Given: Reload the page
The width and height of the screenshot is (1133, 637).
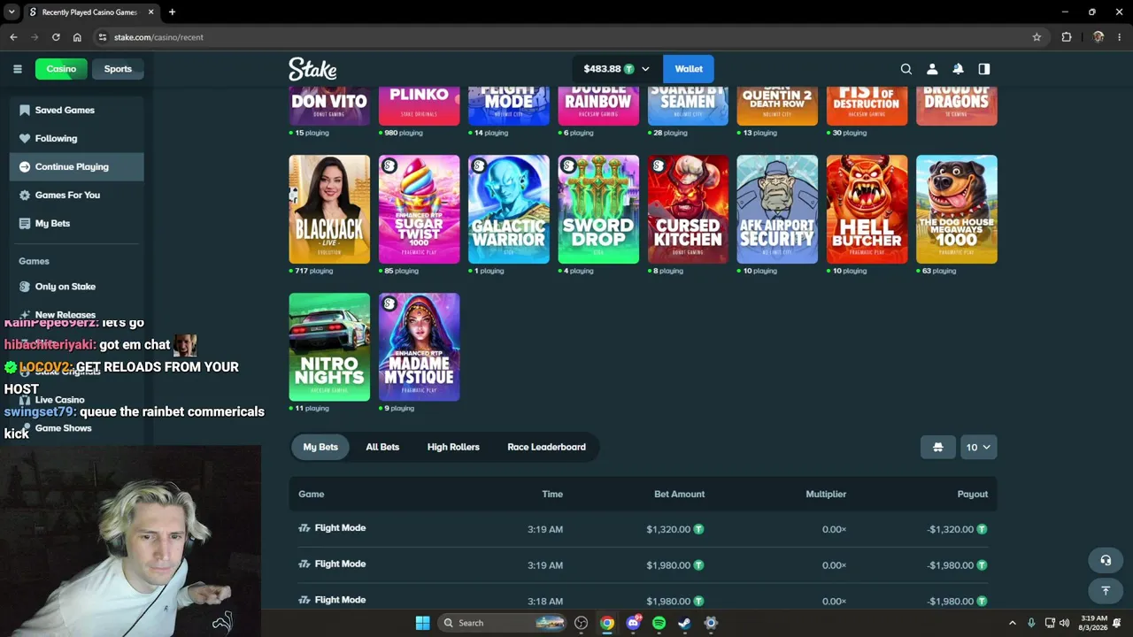Looking at the screenshot, I should coord(56,37).
